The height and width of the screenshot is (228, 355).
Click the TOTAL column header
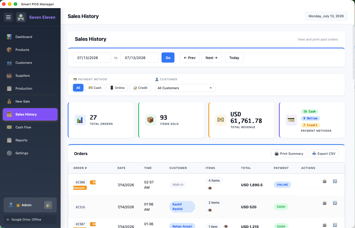246,168
